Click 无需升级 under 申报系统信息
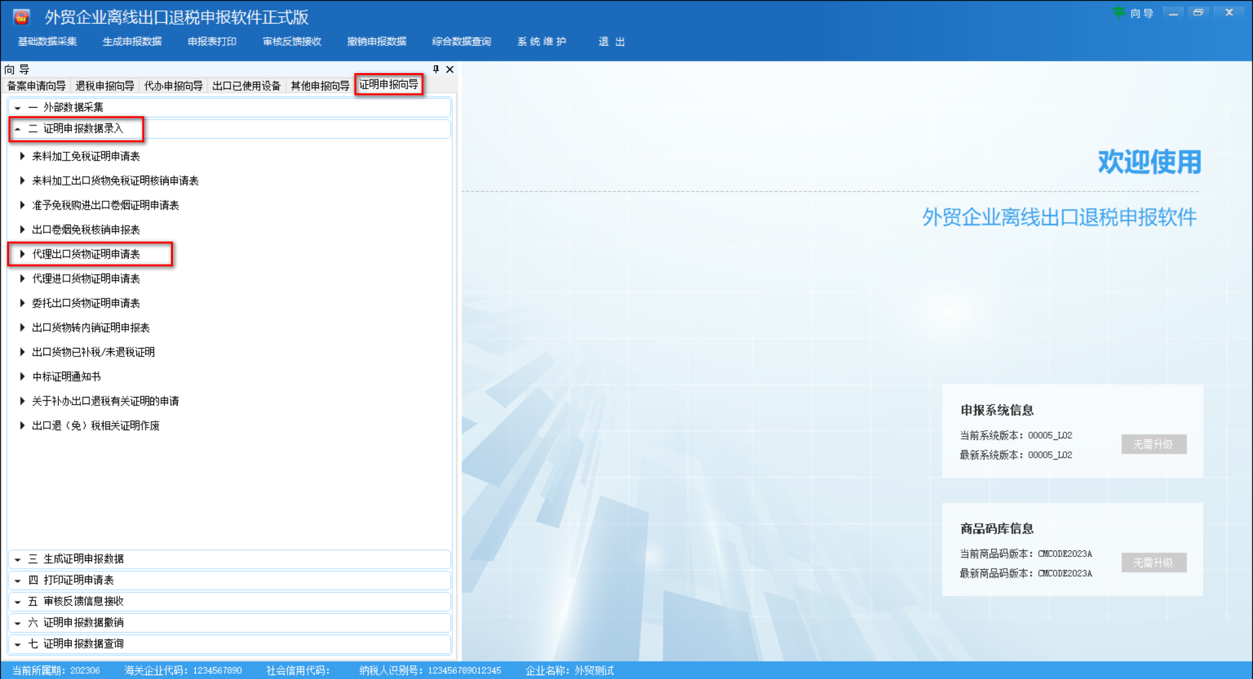 pyautogui.click(x=1154, y=444)
